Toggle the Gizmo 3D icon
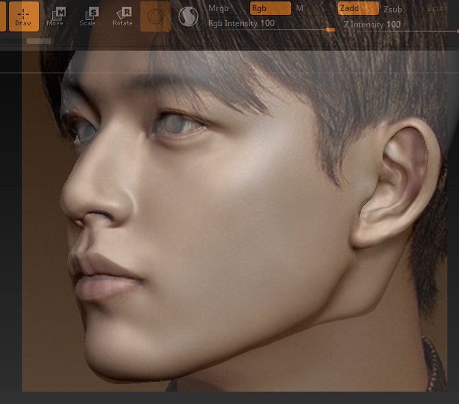 click(x=156, y=16)
